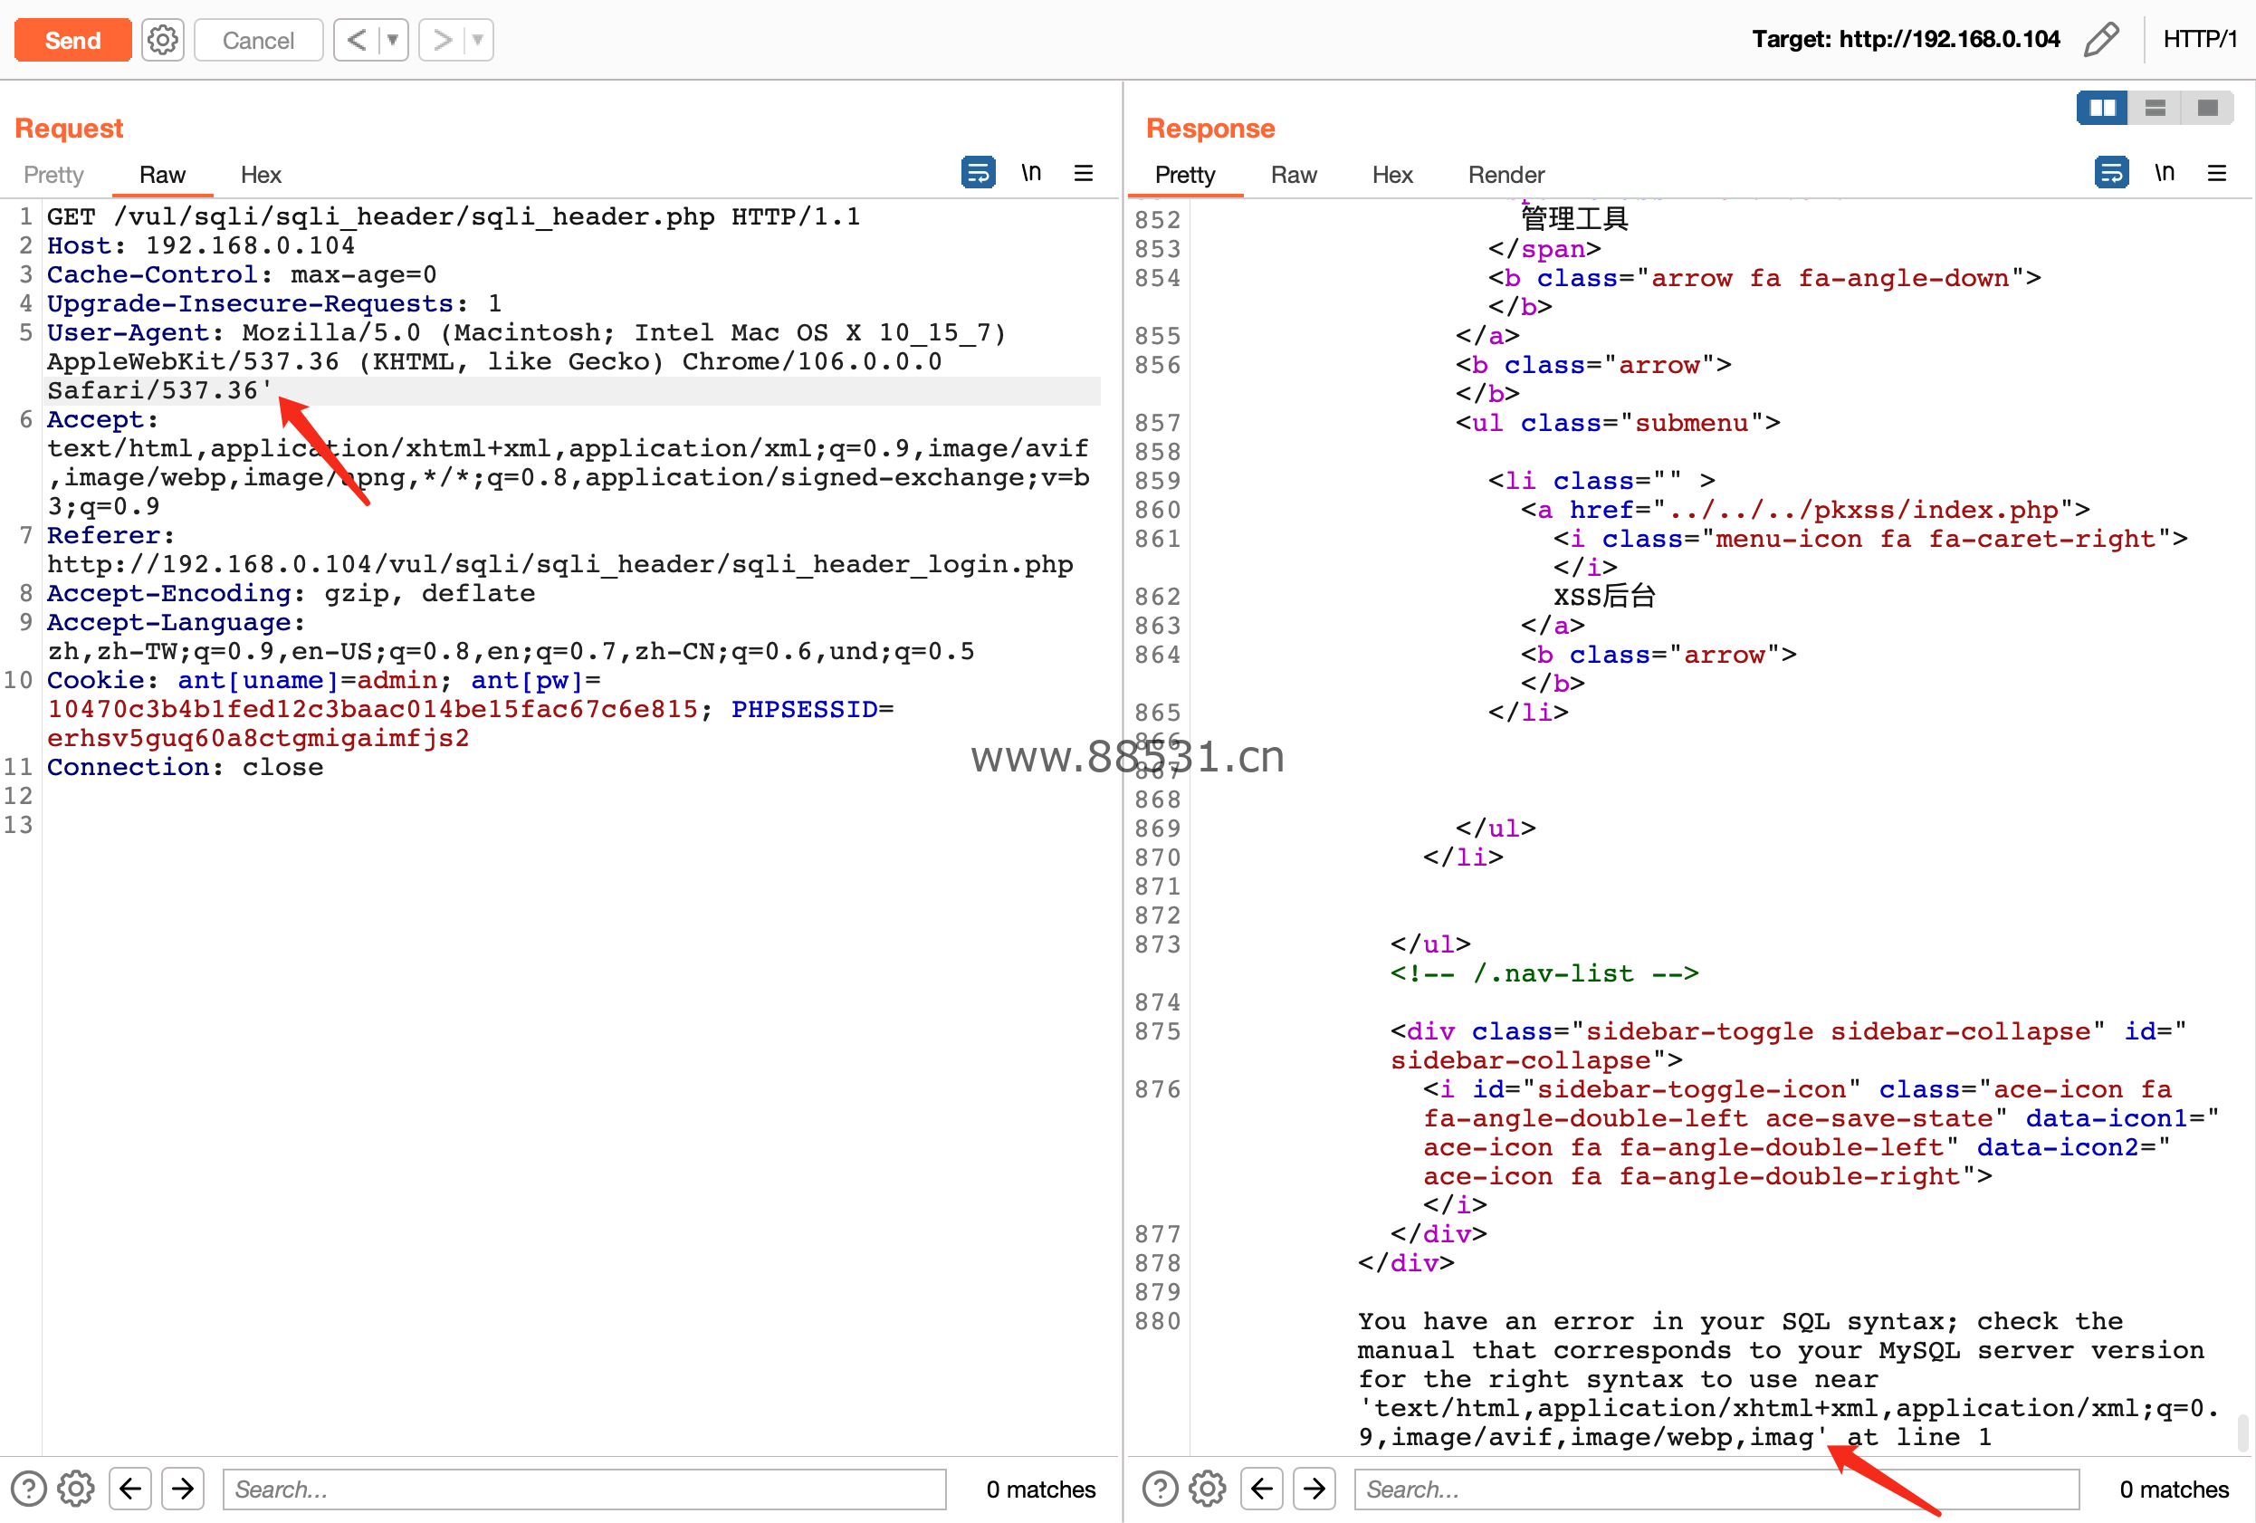Viewport: 2256px width, 1523px height.
Task: Select combined single-pane layout view
Action: point(2206,108)
